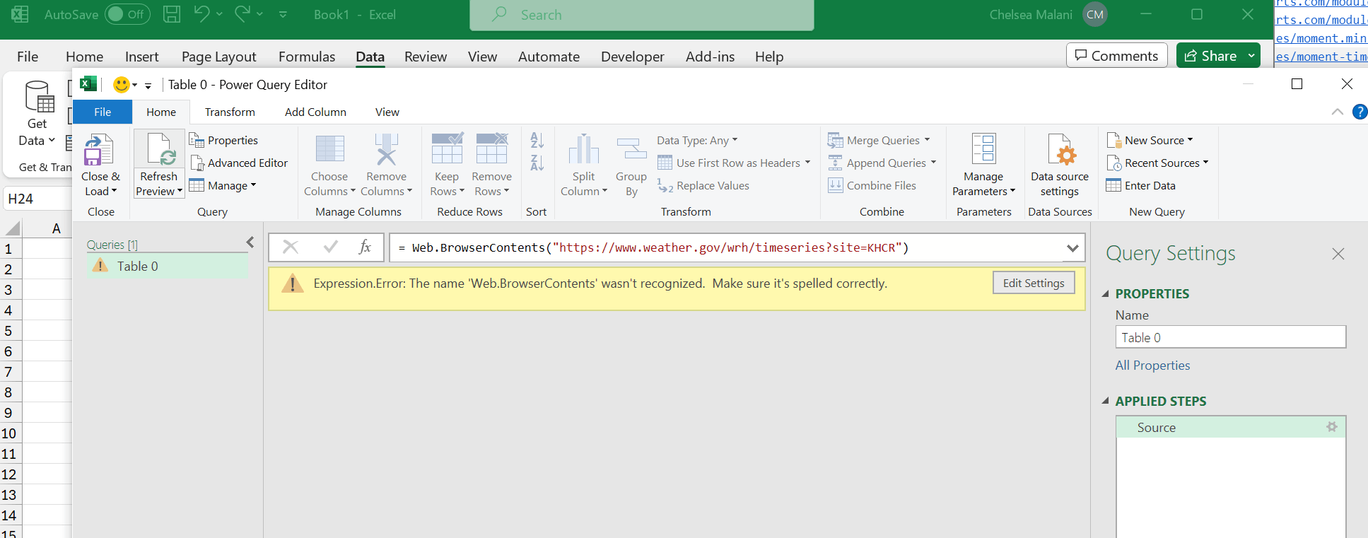This screenshot has width=1368, height=538.
Task: Click the Remove Columns icon
Action: (x=386, y=149)
